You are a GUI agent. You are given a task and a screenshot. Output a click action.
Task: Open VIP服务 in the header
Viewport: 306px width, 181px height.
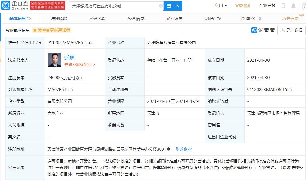coord(243,6)
